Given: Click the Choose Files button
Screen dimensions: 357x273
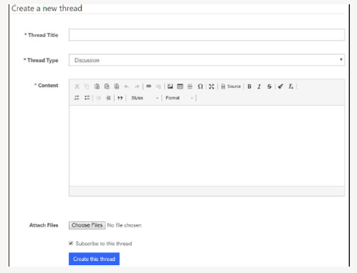Looking at the screenshot, I should (87, 225).
